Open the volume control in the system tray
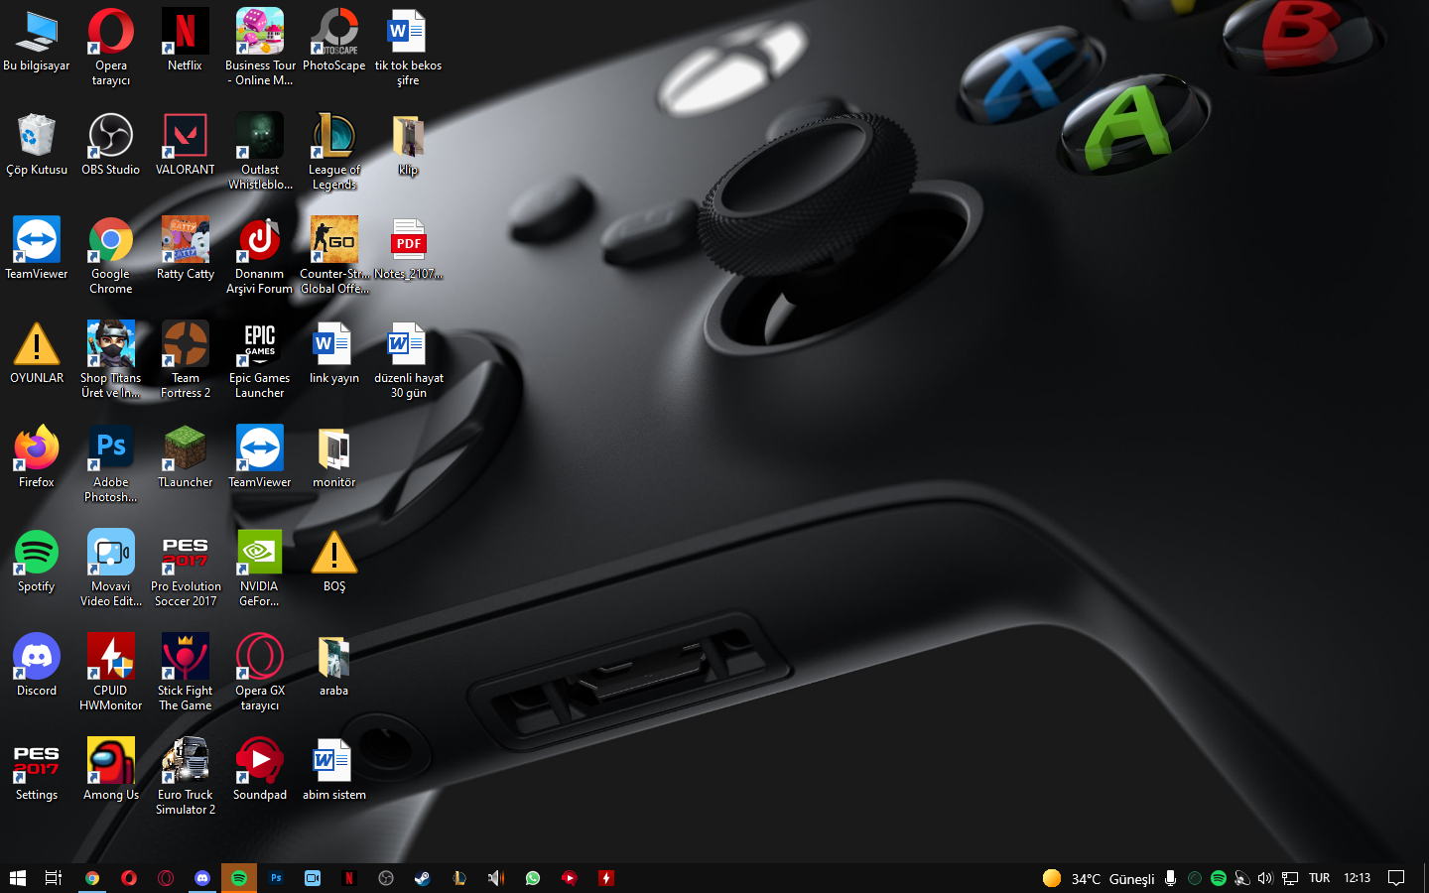The height and width of the screenshot is (893, 1429). coord(1265,878)
